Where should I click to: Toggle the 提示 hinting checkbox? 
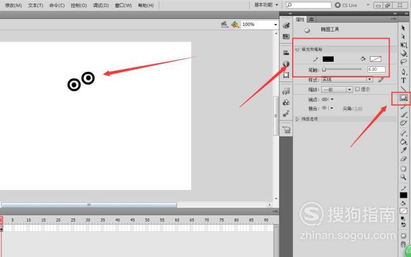point(357,89)
